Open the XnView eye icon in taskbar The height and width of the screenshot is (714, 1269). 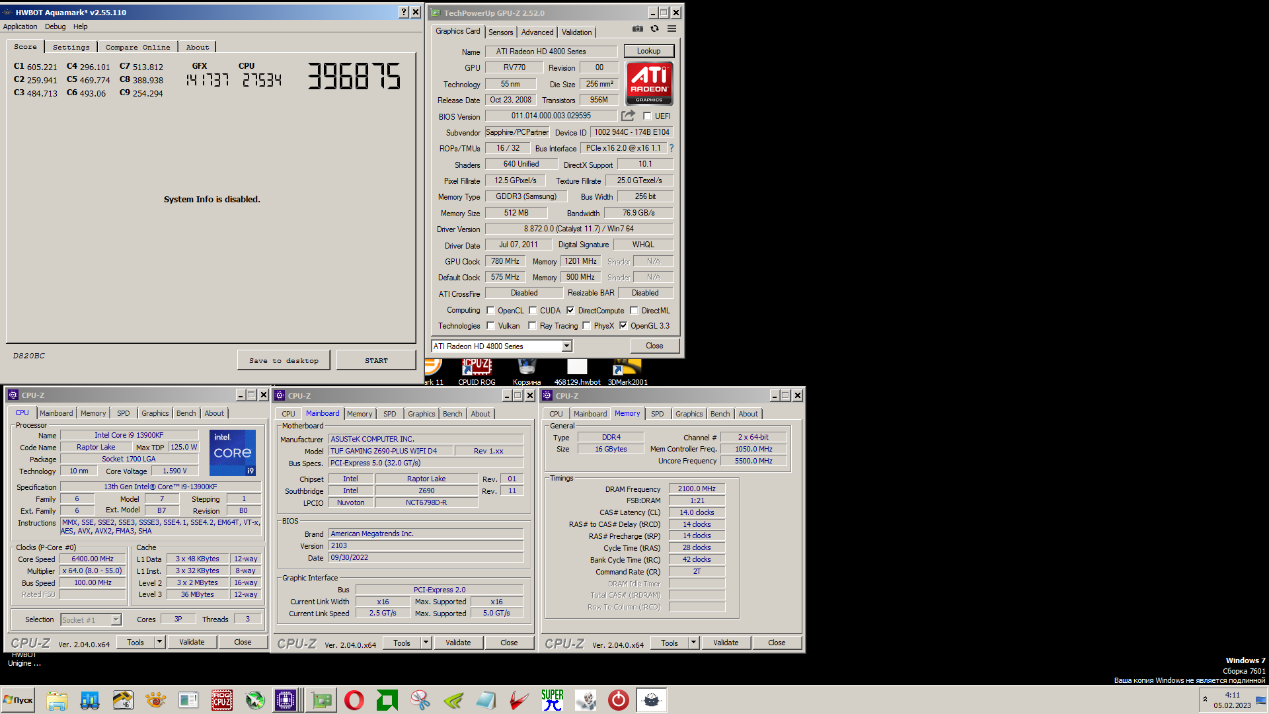156,700
